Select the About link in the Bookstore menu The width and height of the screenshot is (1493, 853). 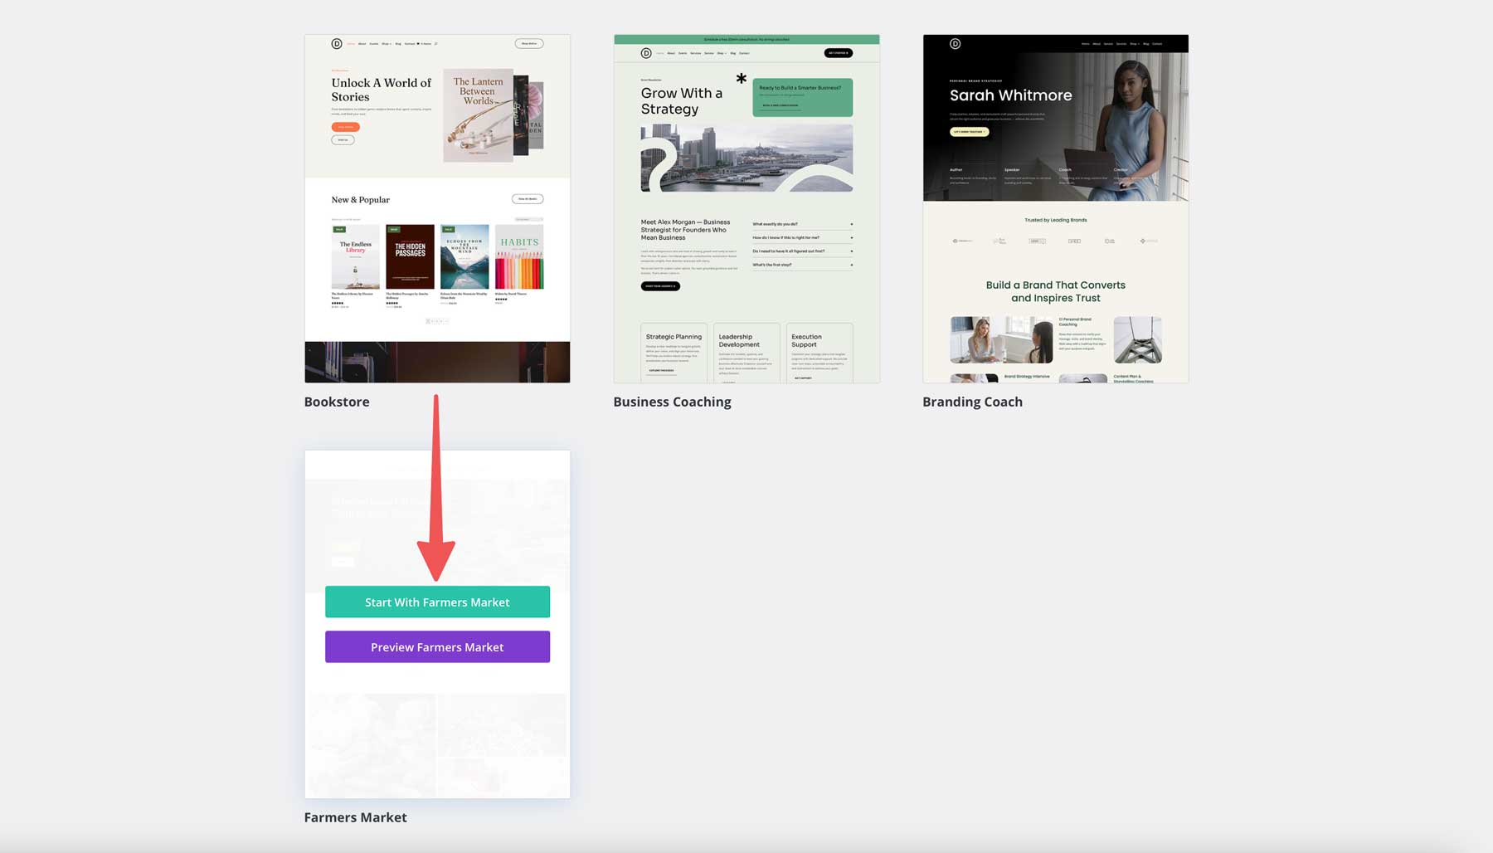[362, 43]
